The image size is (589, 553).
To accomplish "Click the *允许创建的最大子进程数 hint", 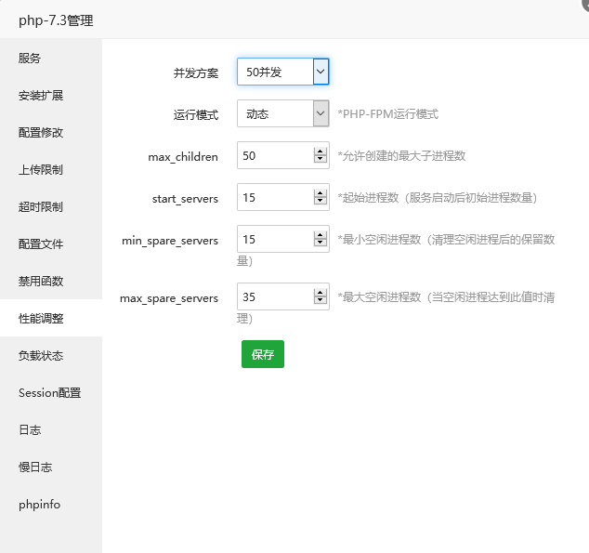I will pyautogui.click(x=401, y=155).
